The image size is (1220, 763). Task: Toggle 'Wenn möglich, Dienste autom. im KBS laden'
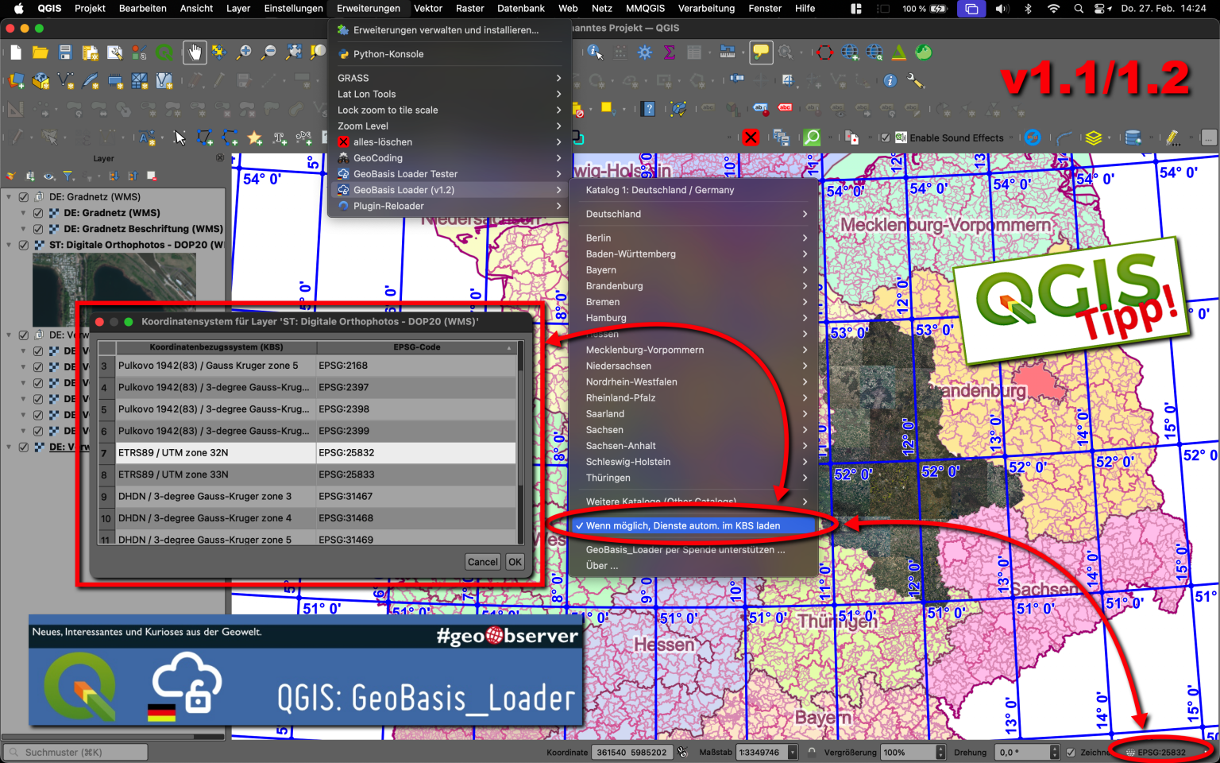683,525
